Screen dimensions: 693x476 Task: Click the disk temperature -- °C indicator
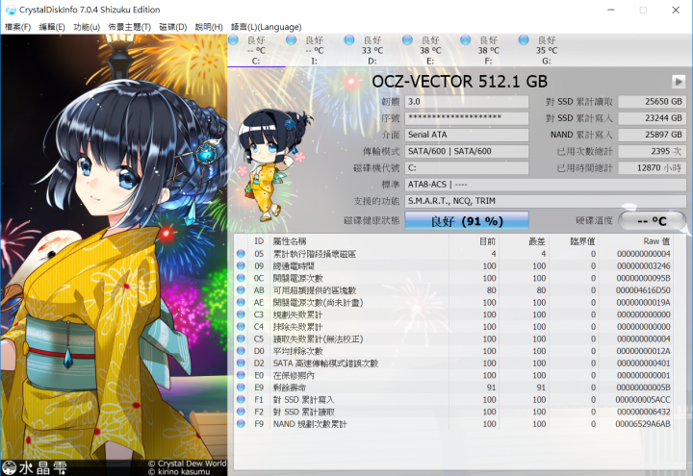tap(652, 221)
